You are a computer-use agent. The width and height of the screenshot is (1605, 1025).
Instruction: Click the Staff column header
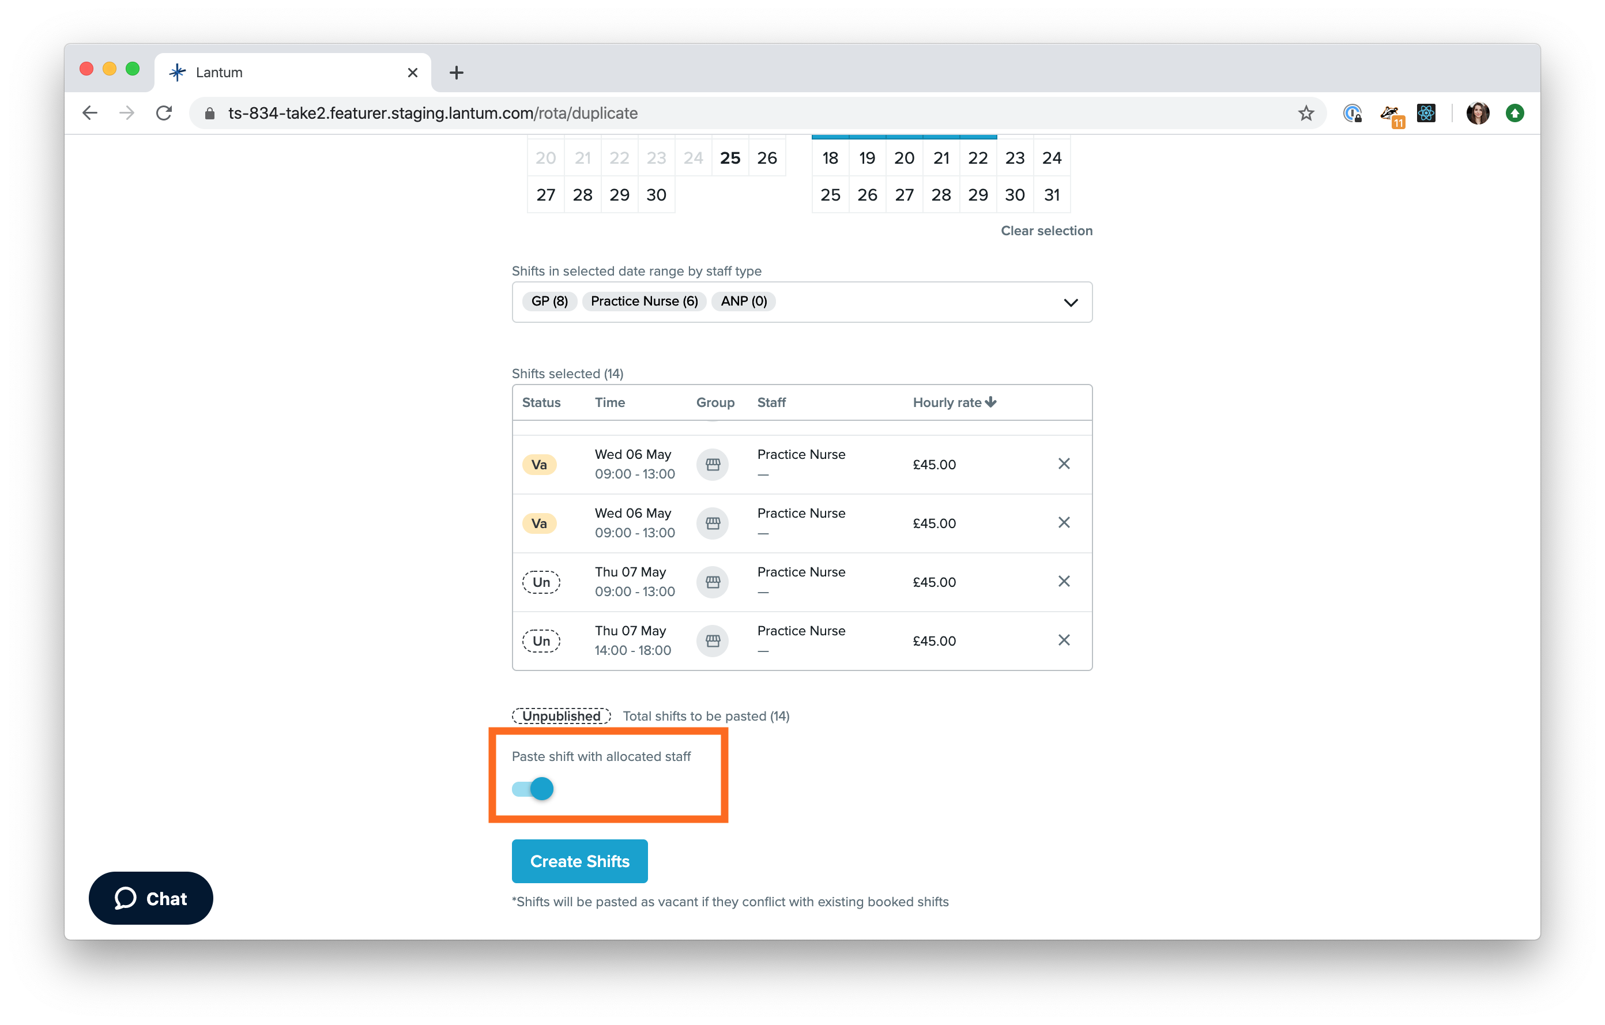point(771,402)
